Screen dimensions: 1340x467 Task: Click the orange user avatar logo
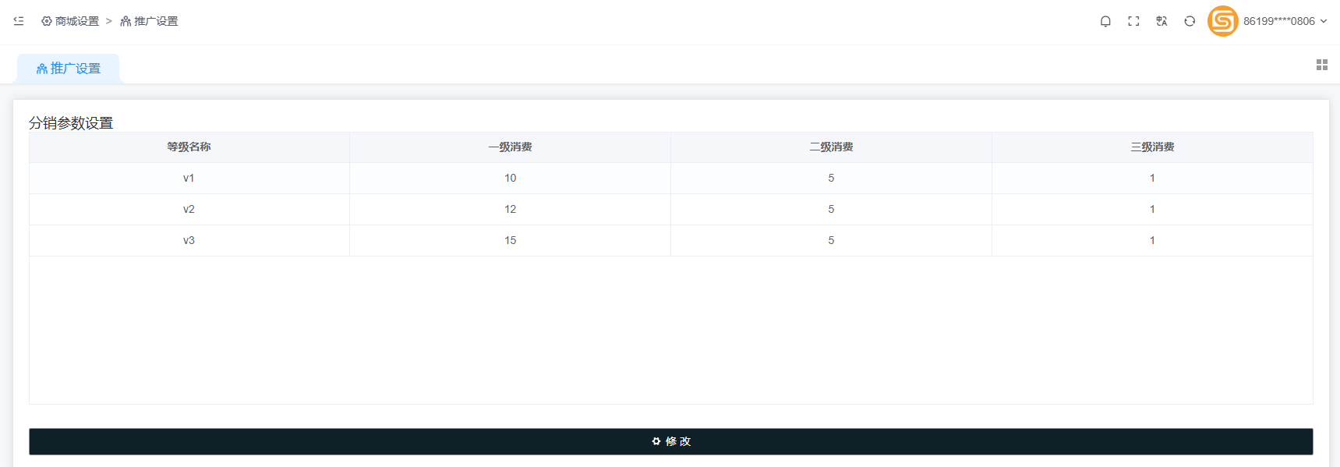1222,21
